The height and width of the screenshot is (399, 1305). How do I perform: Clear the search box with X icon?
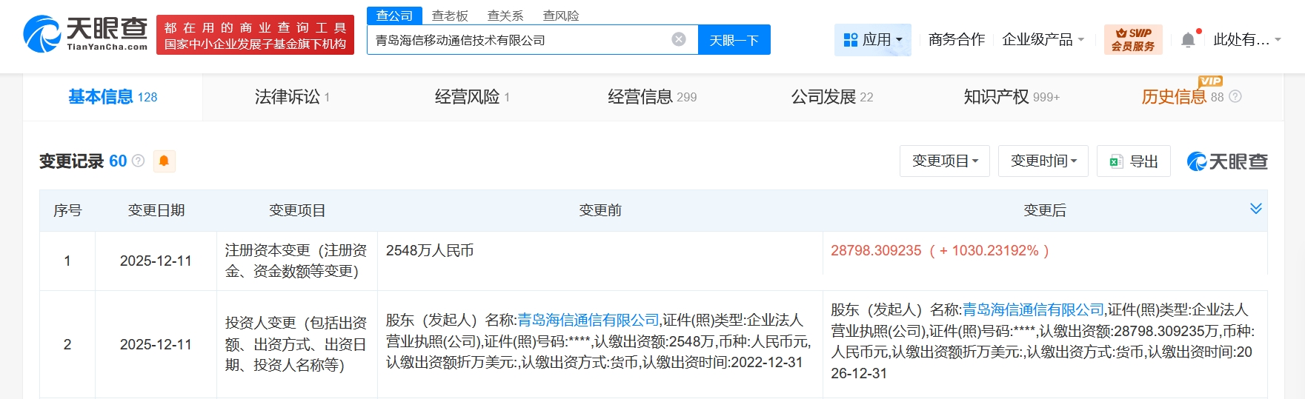coord(678,39)
